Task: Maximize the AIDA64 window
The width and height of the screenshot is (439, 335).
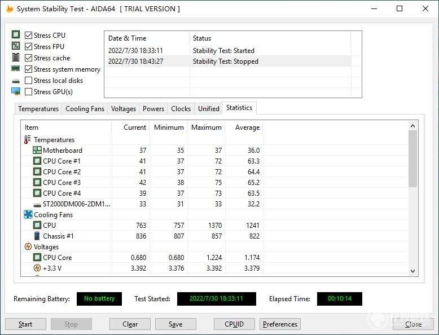Action: point(400,8)
